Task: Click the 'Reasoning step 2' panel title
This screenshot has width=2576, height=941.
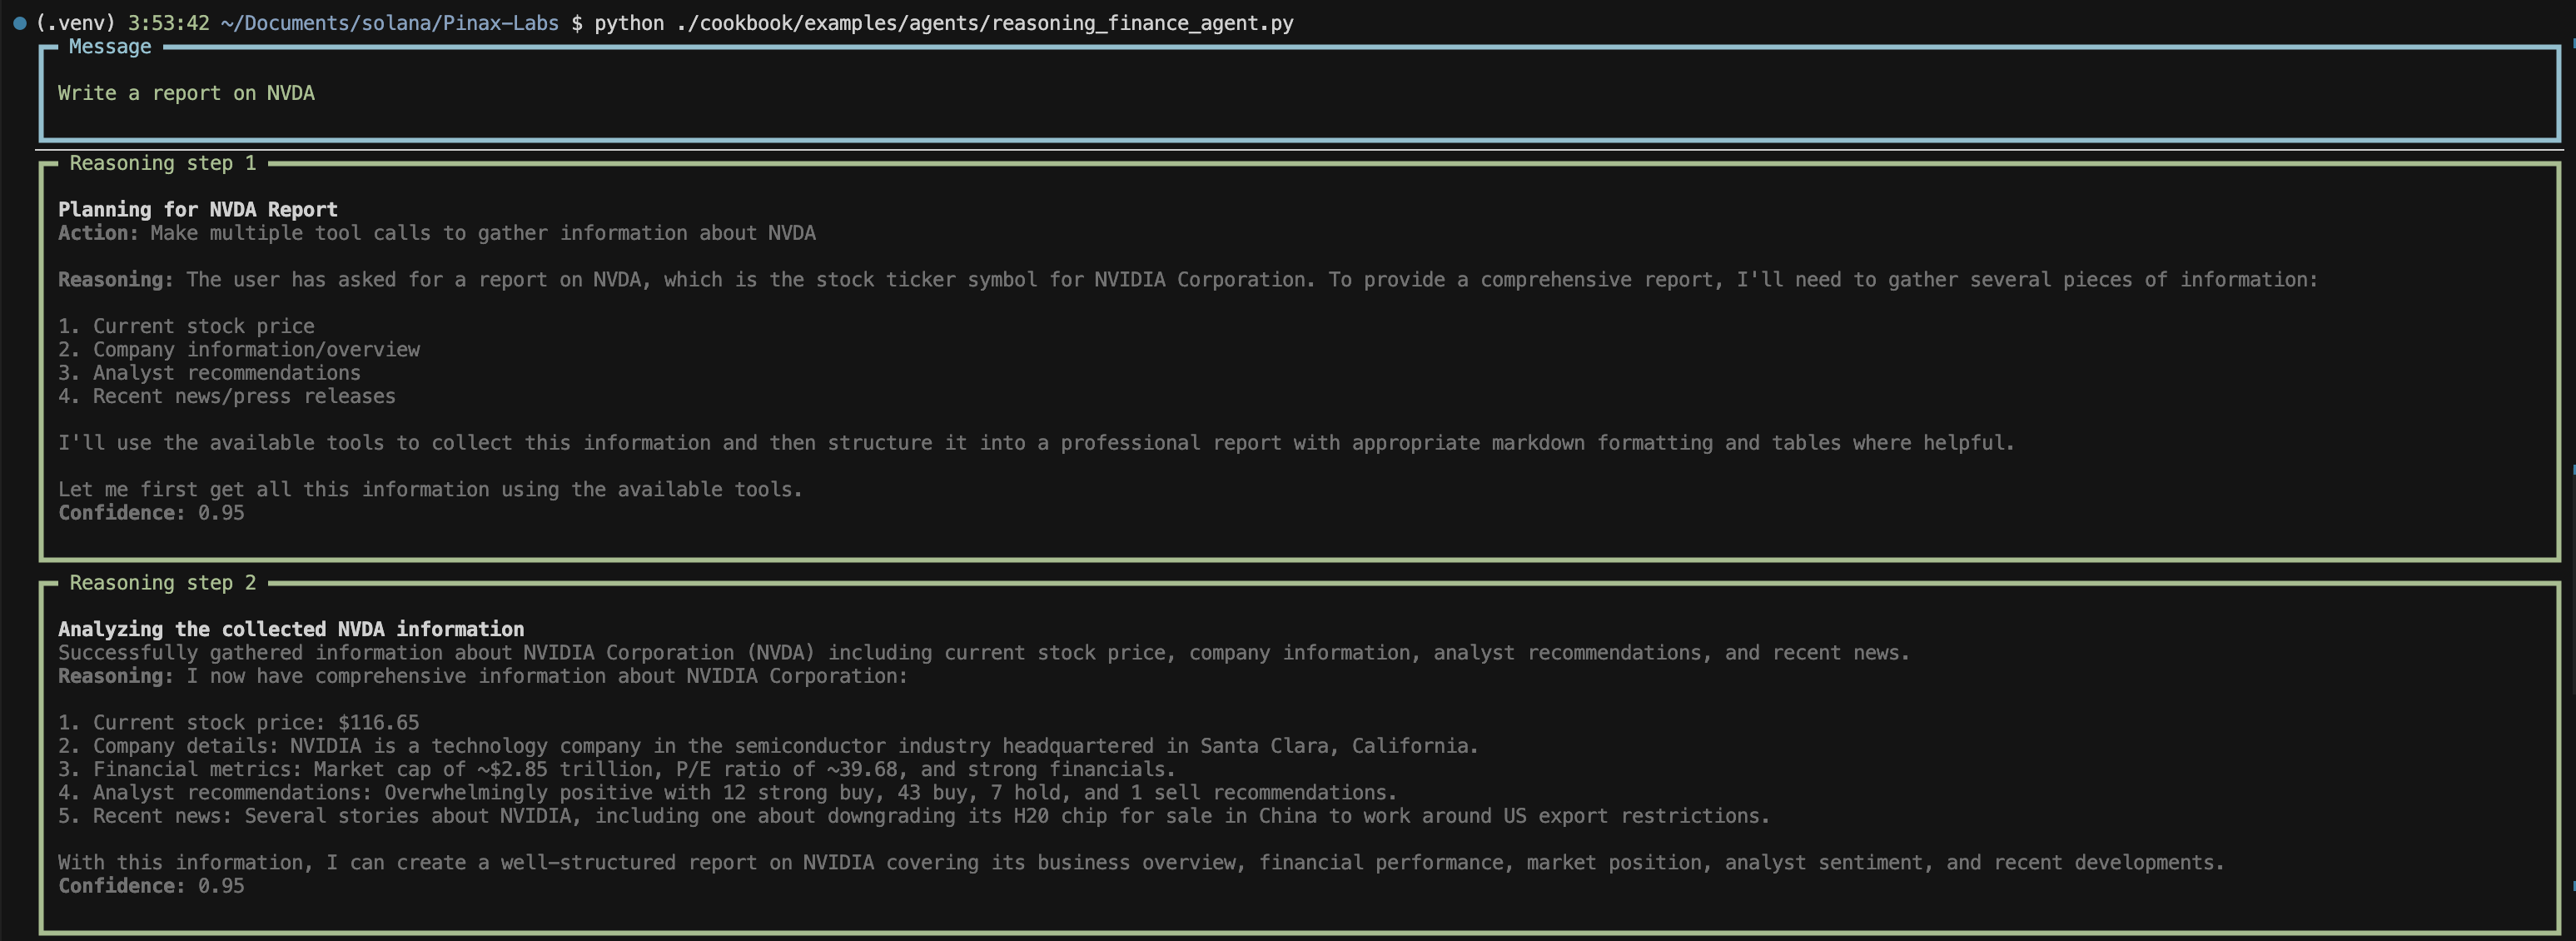Action: (163, 583)
